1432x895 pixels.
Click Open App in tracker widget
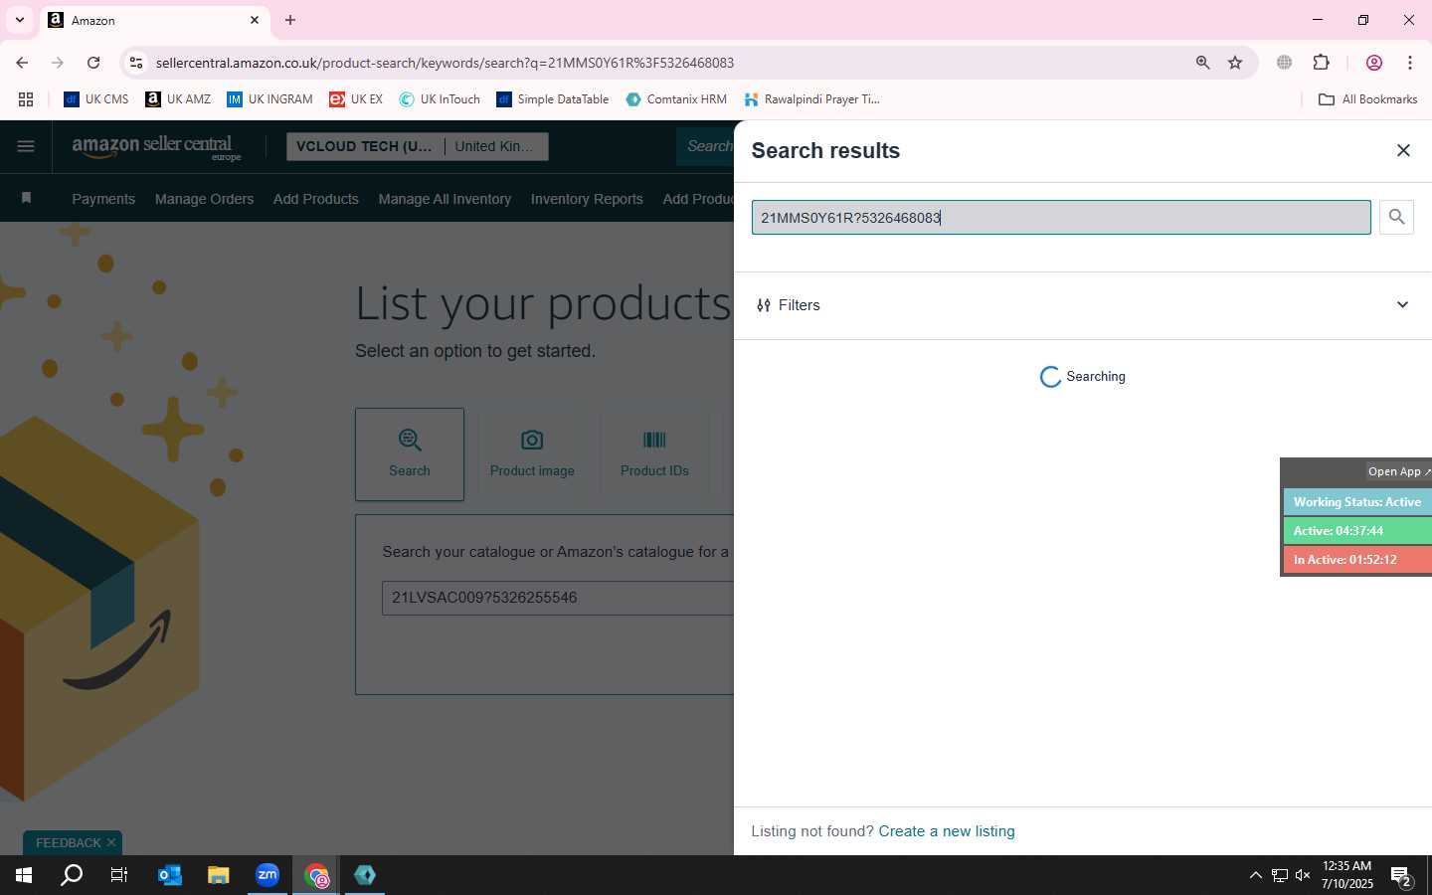(x=1398, y=471)
